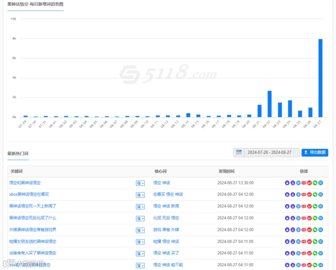Open Baidu mobile icon for 外媒黑神话悟空席卷游戏界 row
This screenshot has height=270, width=336.
(x=293, y=230)
